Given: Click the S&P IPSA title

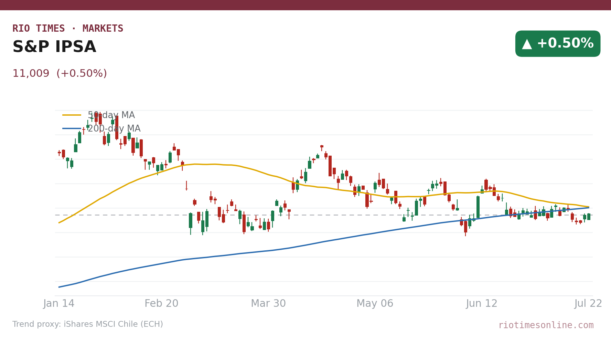Looking at the screenshot, I should pos(54,47).
